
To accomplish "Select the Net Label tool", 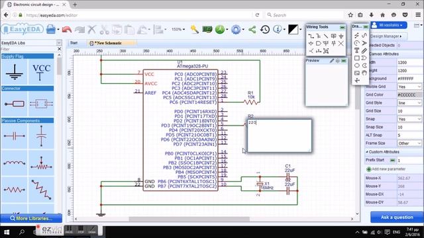I will (x=333, y=36).
